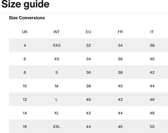
Task: Choose the UK size 8 cell
Action: [x=25, y=73]
